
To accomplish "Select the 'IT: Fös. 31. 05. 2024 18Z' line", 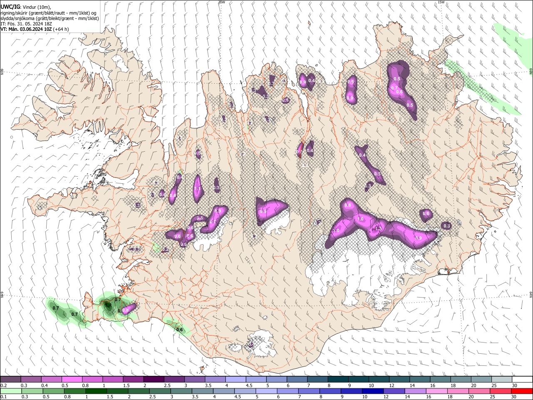I will pyautogui.click(x=26, y=24).
